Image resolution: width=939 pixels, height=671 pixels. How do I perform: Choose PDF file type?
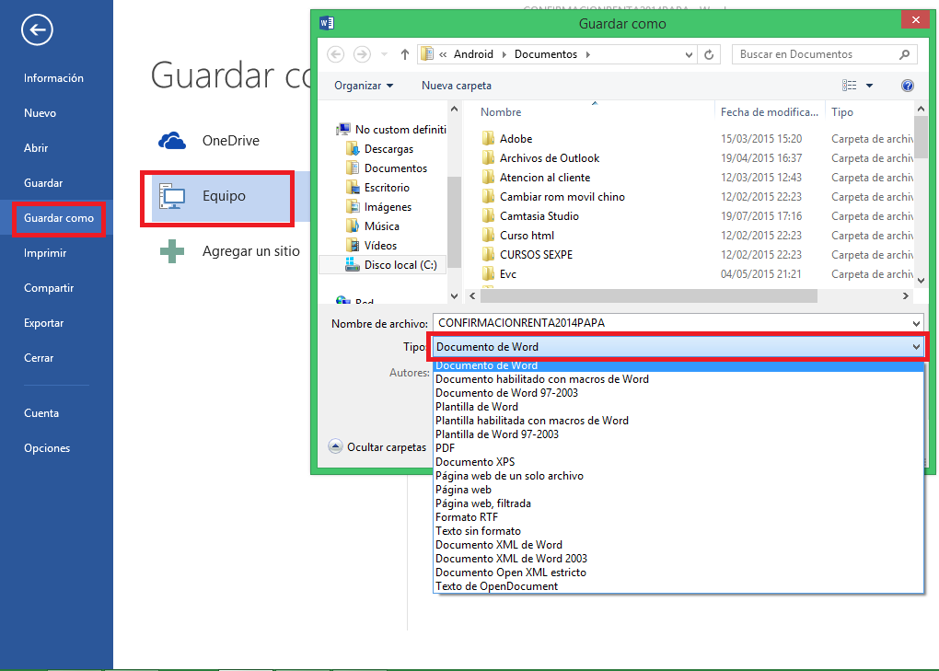point(678,448)
